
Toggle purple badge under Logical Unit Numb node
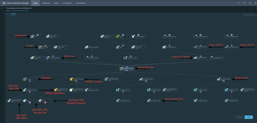tap(30, 92)
